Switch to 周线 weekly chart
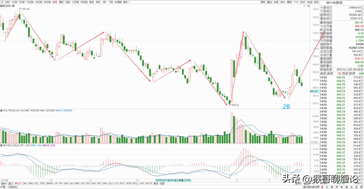The width and height of the screenshot is (364, 189). pos(61,2)
